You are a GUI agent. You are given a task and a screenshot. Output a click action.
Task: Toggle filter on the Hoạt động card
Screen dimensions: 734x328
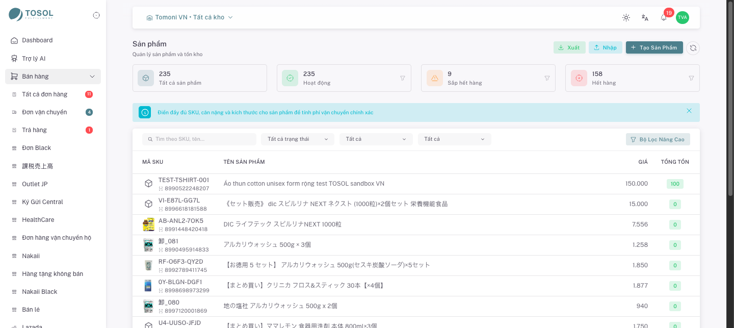(403, 78)
